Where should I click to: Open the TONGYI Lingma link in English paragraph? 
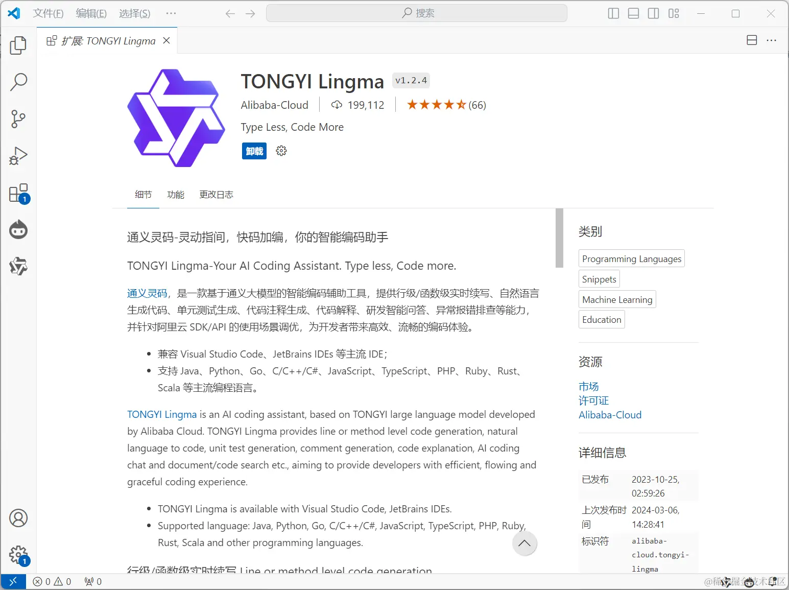162,414
